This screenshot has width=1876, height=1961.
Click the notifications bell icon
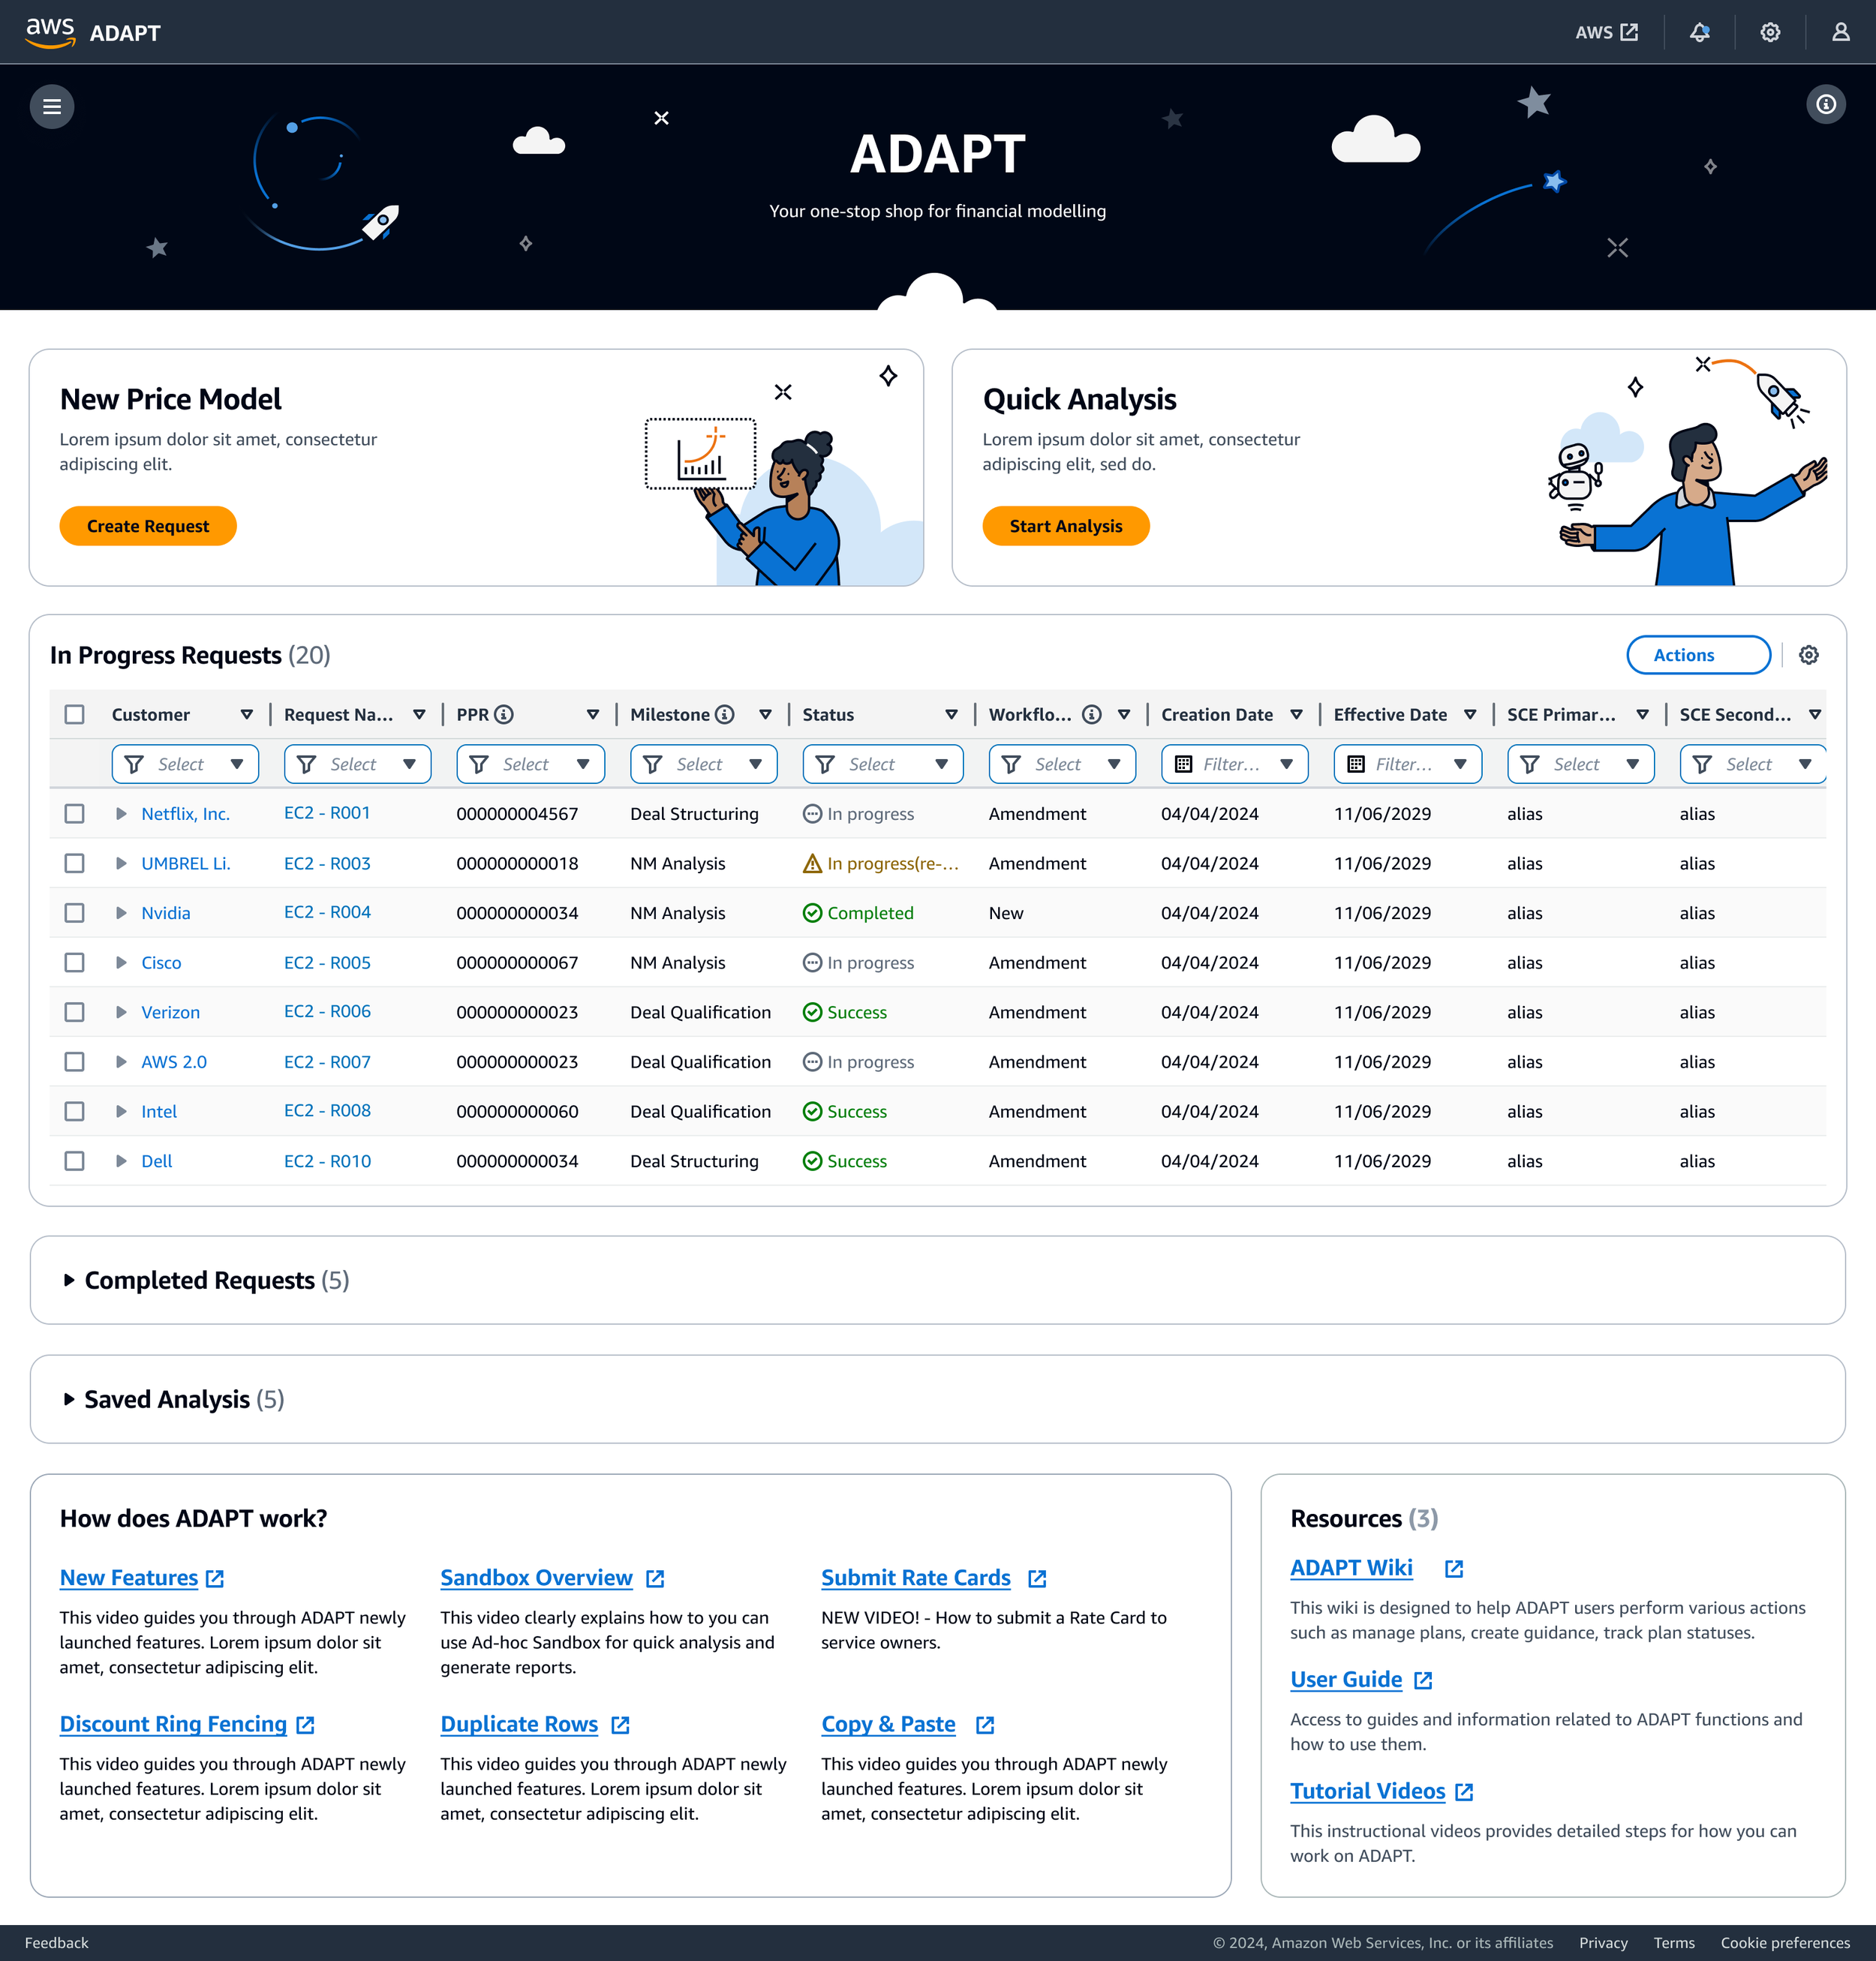pos(1699,32)
